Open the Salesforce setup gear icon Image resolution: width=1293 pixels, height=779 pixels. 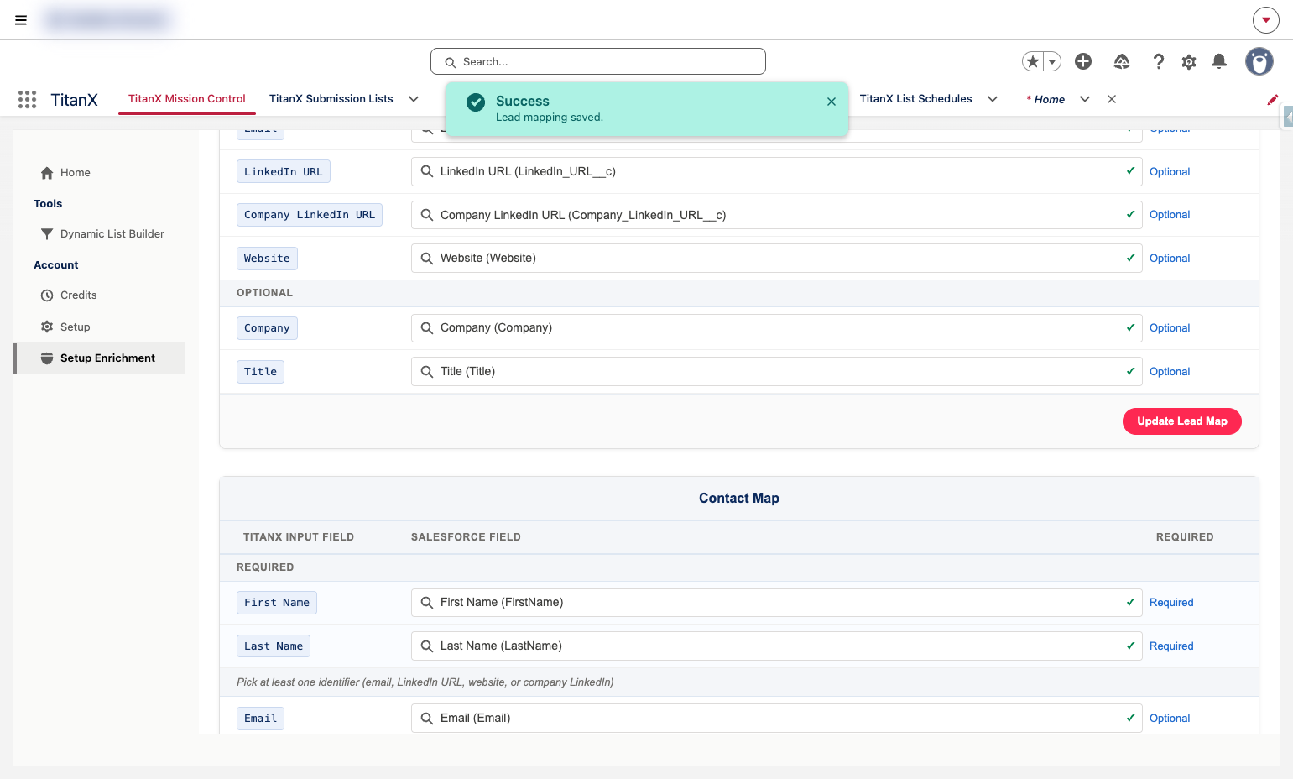point(1189,61)
